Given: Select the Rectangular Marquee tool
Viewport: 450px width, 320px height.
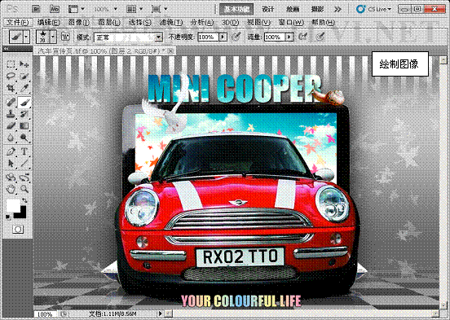Looking at the screenshot, I should [11, 64].
